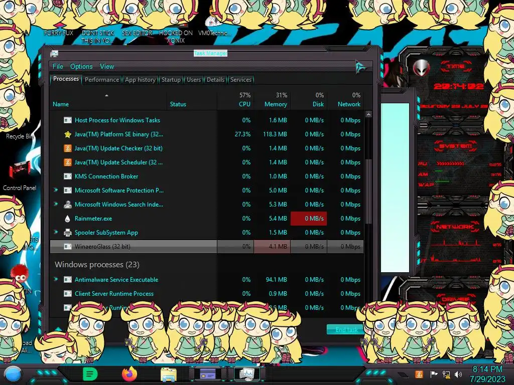Viewport: 514px width, 385px height.
Task: Click the Java Update Checker icon
Action: pyautogui.click(x=68, y=148)
